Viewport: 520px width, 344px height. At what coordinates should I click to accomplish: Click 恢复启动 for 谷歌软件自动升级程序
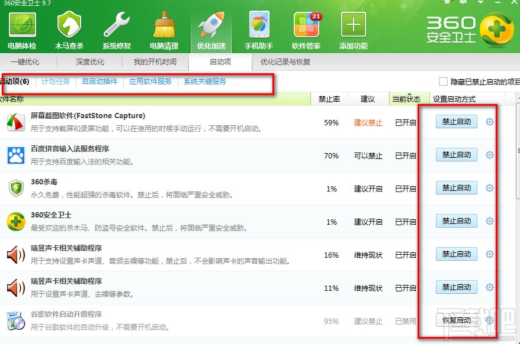pos(456,320)
